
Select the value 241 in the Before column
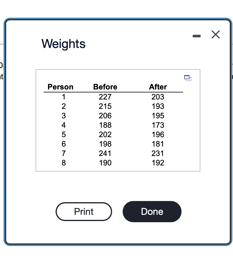tap(105, 153)
